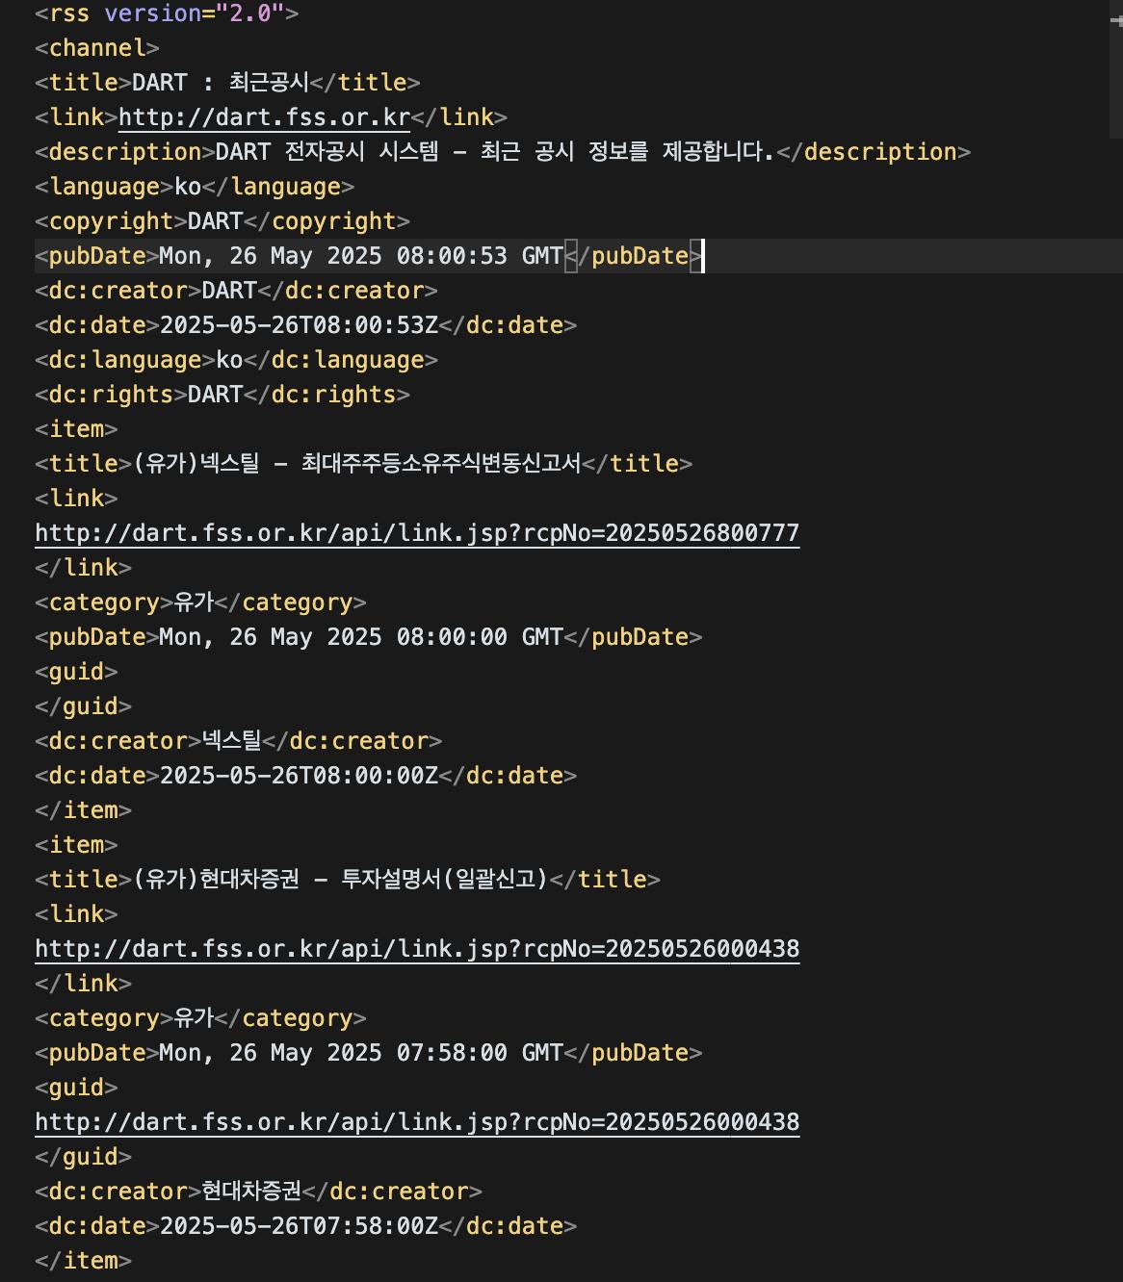The height and width of the screenshot is (1282, 1123).
Task: Click the copyright line containing 'DART'
Action: click(222, 221)
